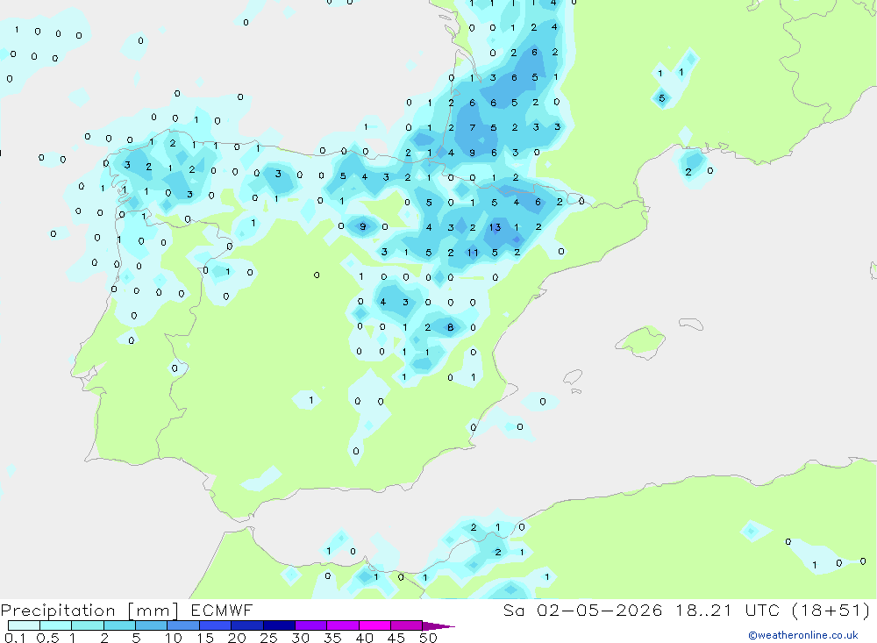Select the legend swatch between 35 and 40
877x643 pixels.
pyautogui.click(x=343, y=625)
